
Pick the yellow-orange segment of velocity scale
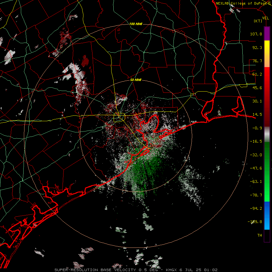point(267,54)
